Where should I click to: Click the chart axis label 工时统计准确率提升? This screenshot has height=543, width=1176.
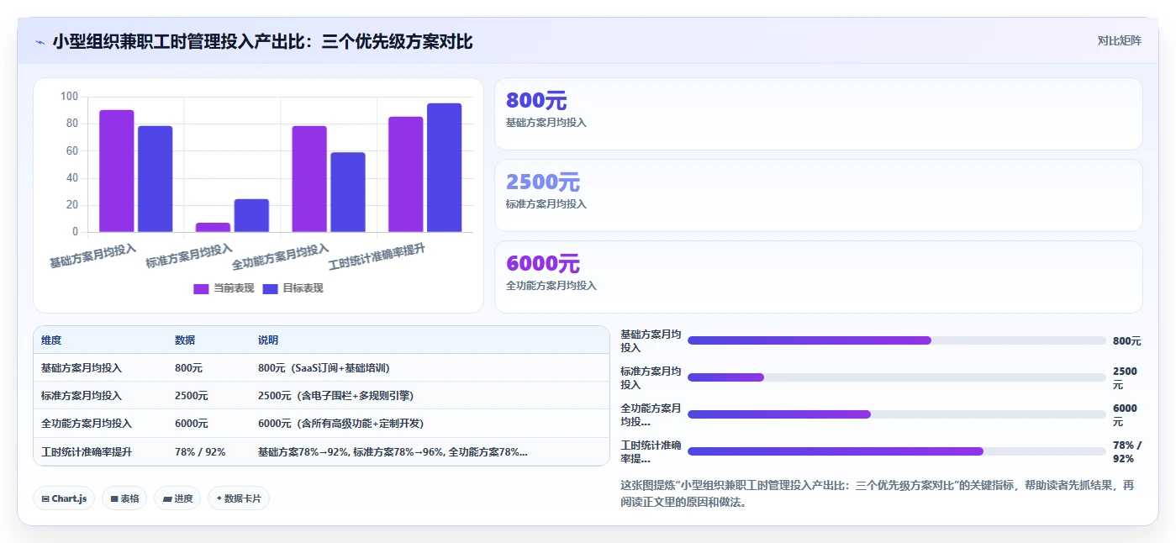377,256
